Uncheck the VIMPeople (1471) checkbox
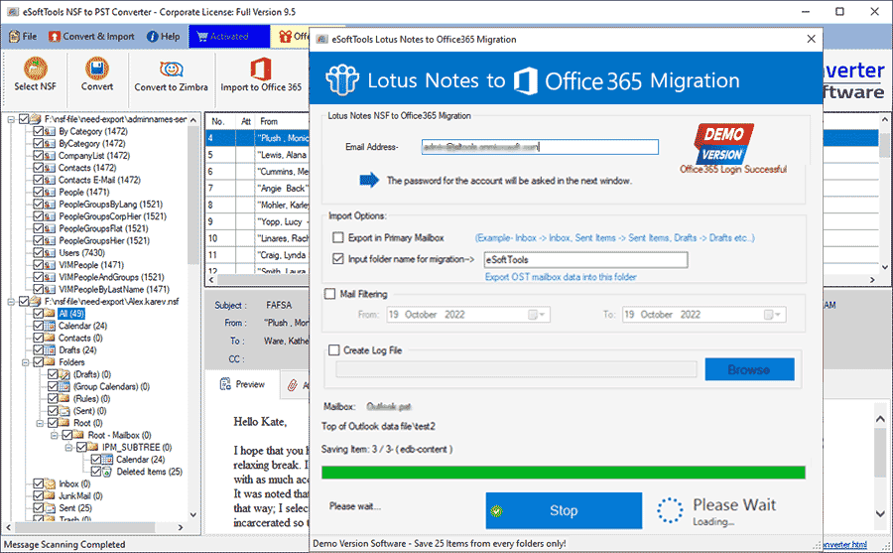 [x=38, y=265]
